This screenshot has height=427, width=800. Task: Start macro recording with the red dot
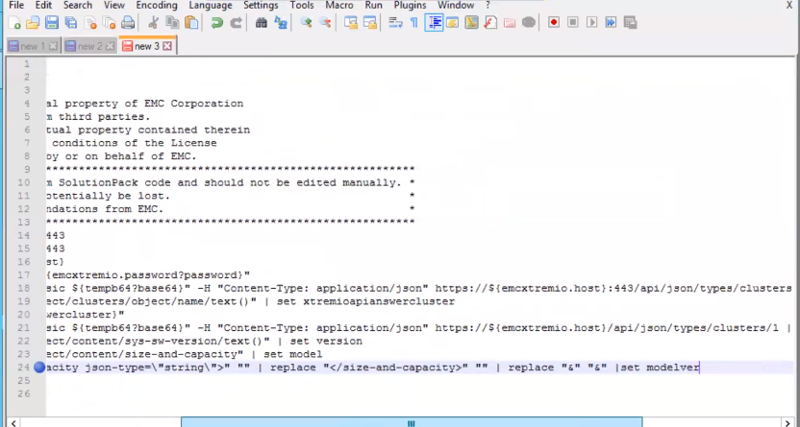pos(554,23)
